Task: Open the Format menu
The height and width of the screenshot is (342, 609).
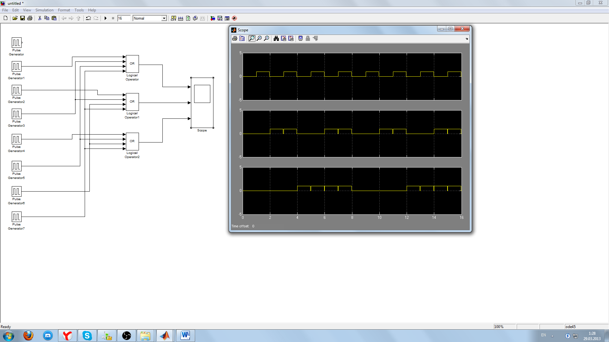Action: [64, 10]
